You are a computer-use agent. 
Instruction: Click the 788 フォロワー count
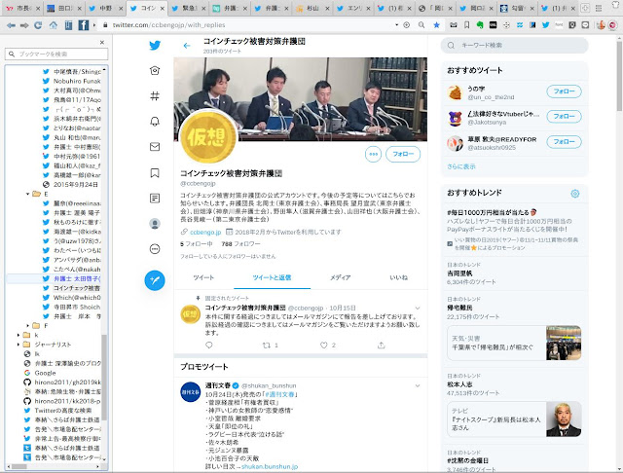click(x=240, y=244)
